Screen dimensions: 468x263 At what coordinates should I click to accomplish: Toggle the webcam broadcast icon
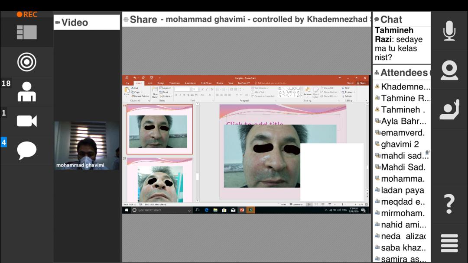point(449,70)
